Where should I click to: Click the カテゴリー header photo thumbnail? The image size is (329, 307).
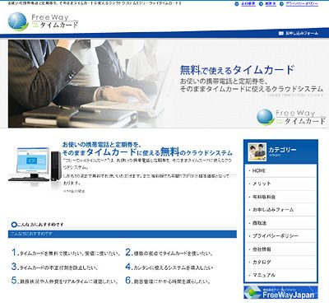[257, 151]
